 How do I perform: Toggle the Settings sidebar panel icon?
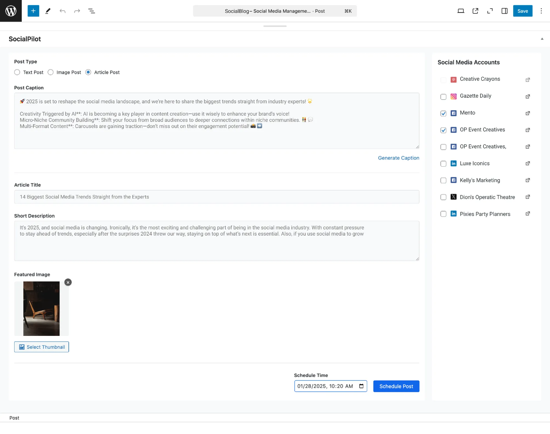[504, 11]
